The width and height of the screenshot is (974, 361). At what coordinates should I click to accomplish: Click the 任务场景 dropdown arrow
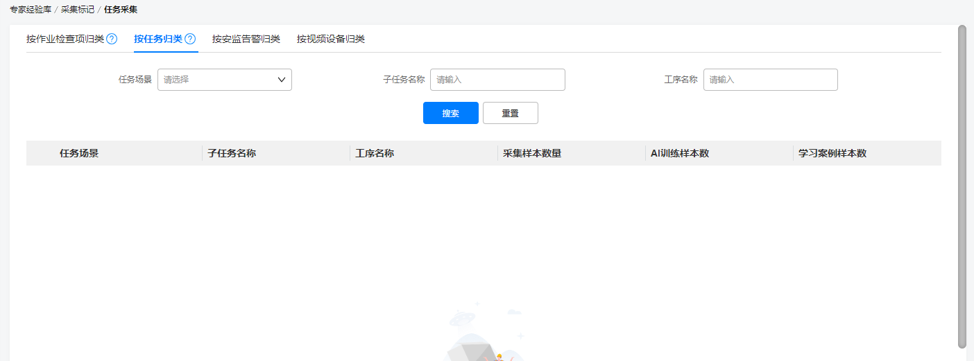(x=282, y=80)
